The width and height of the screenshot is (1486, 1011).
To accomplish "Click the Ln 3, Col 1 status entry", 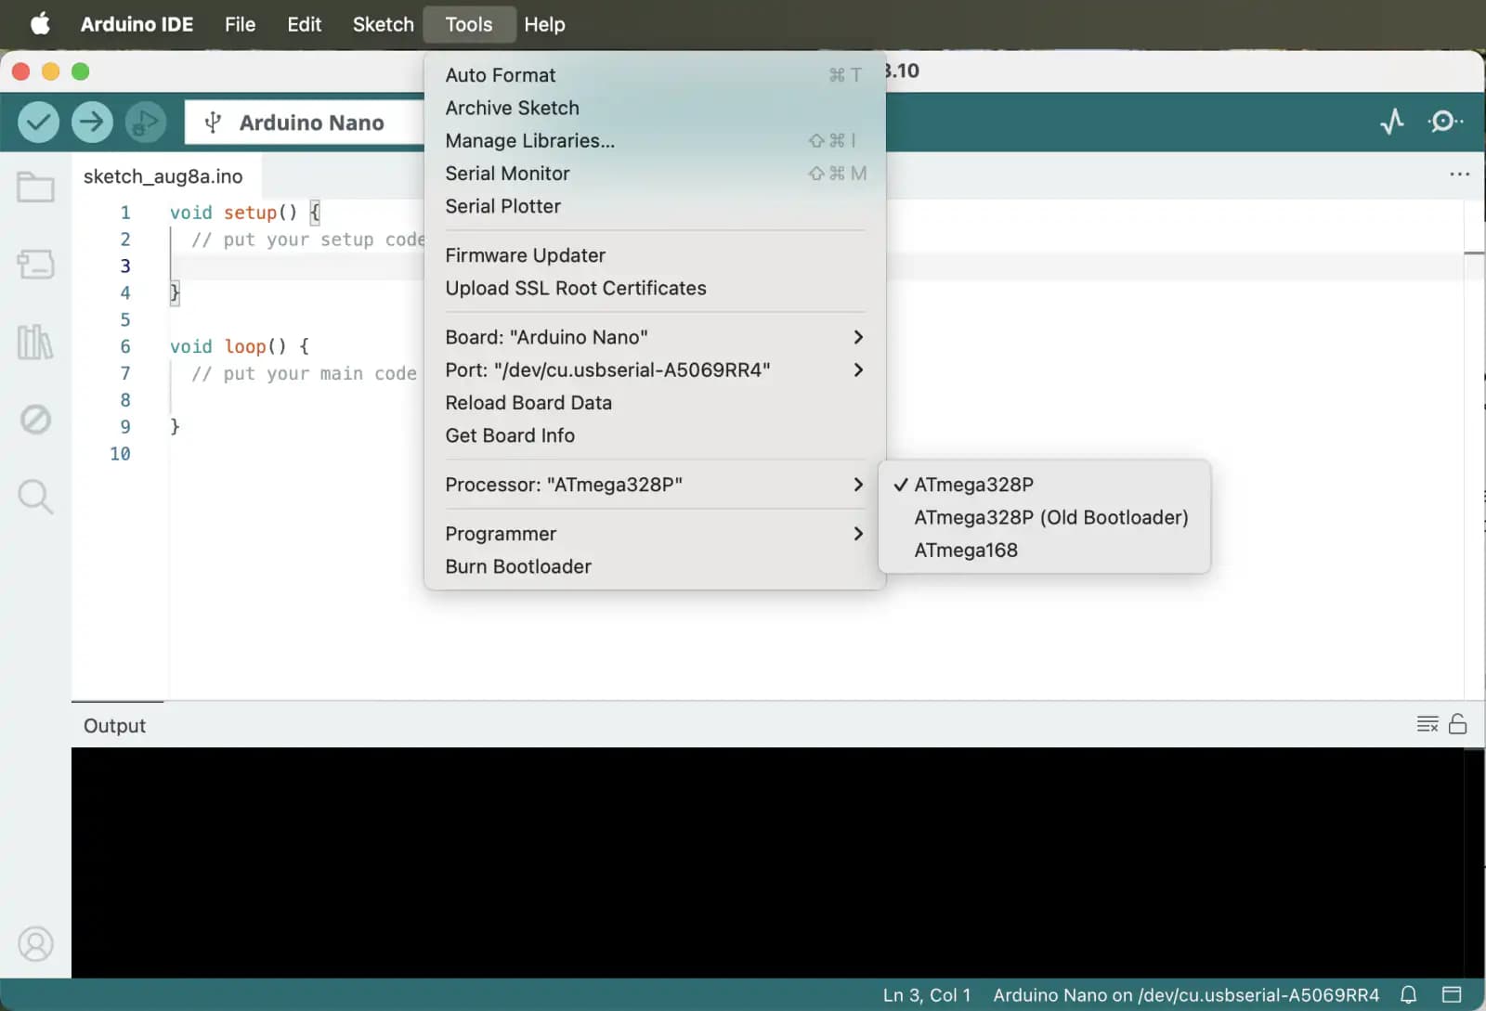I will [927, 995].
